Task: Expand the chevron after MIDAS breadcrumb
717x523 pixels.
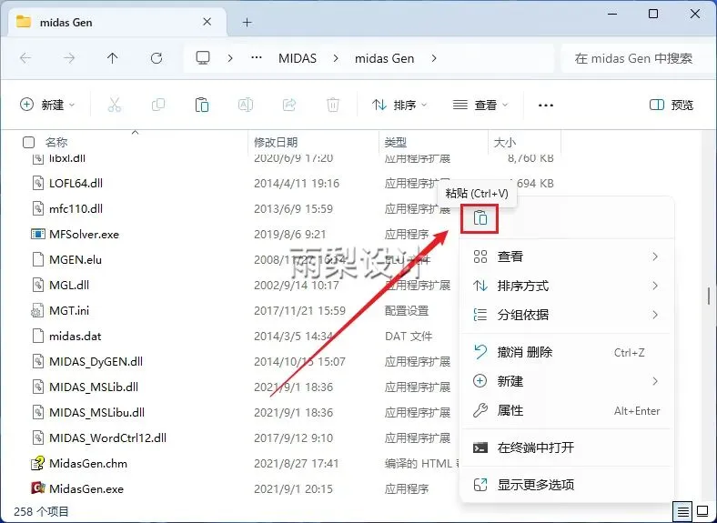Action: (336, 58)
